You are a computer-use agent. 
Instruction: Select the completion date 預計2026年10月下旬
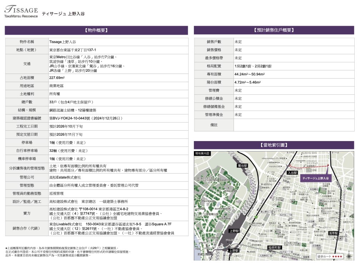coord(66,126)
